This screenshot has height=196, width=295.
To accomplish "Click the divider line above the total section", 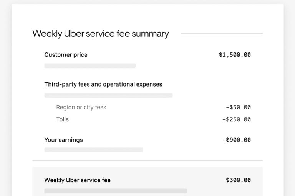I will [x=147, y=160].
